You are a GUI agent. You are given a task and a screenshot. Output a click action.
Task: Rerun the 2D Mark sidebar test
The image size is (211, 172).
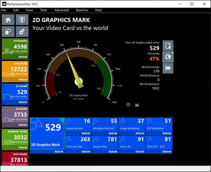click(23, 102)
